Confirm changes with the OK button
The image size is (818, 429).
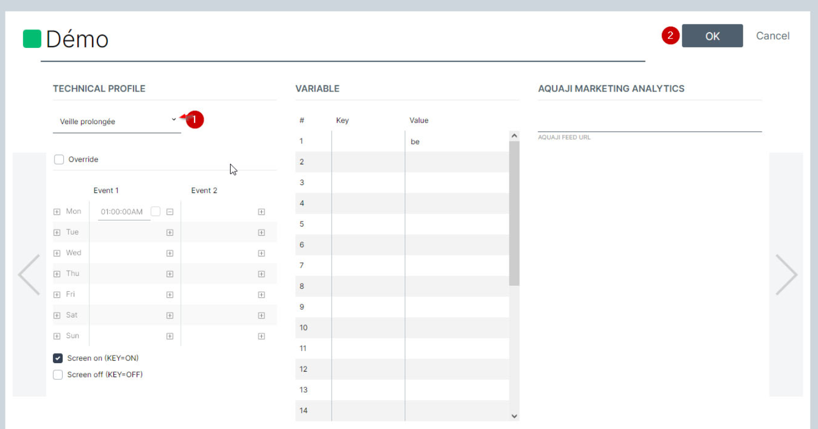tap(712, 36)
